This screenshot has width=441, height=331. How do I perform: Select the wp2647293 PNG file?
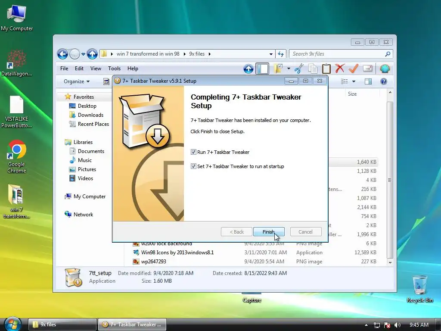pyautogui.click(x=154, y=262)
